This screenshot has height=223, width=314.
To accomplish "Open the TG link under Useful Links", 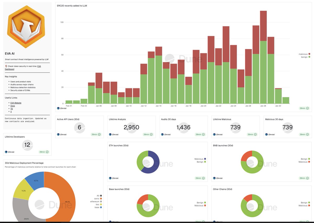I will click(x=12, y=109).
